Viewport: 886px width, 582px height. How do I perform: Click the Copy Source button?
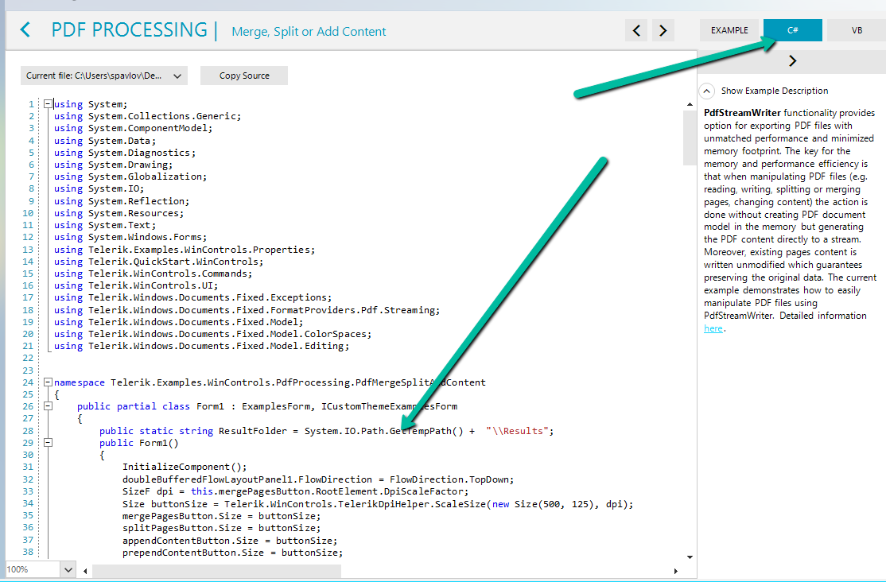tap(244, 76)
